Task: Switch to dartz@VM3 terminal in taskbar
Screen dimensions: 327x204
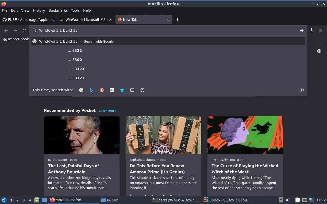Action: pos(176,200)
